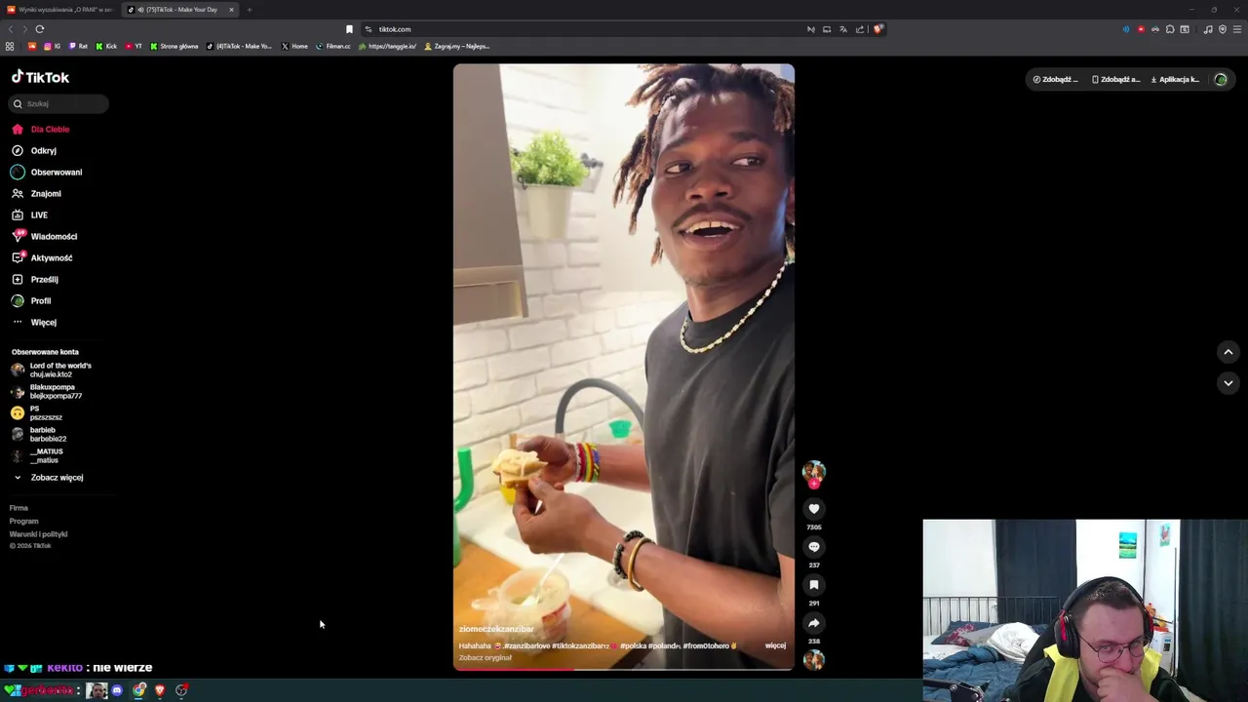Share the video with arrow icon
This screenshot has width=1248, height=702.
814,623
